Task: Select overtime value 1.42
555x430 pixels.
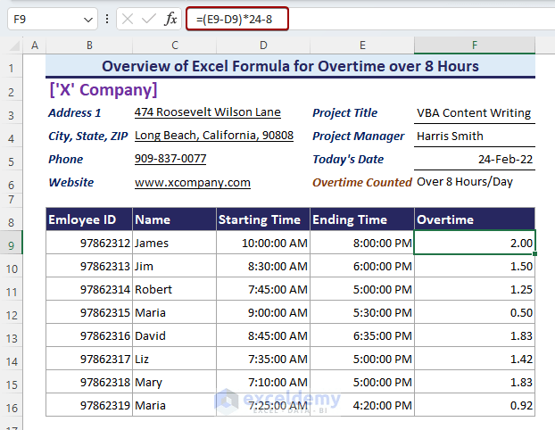Action: pyautogui.click(x=475, y=359)
